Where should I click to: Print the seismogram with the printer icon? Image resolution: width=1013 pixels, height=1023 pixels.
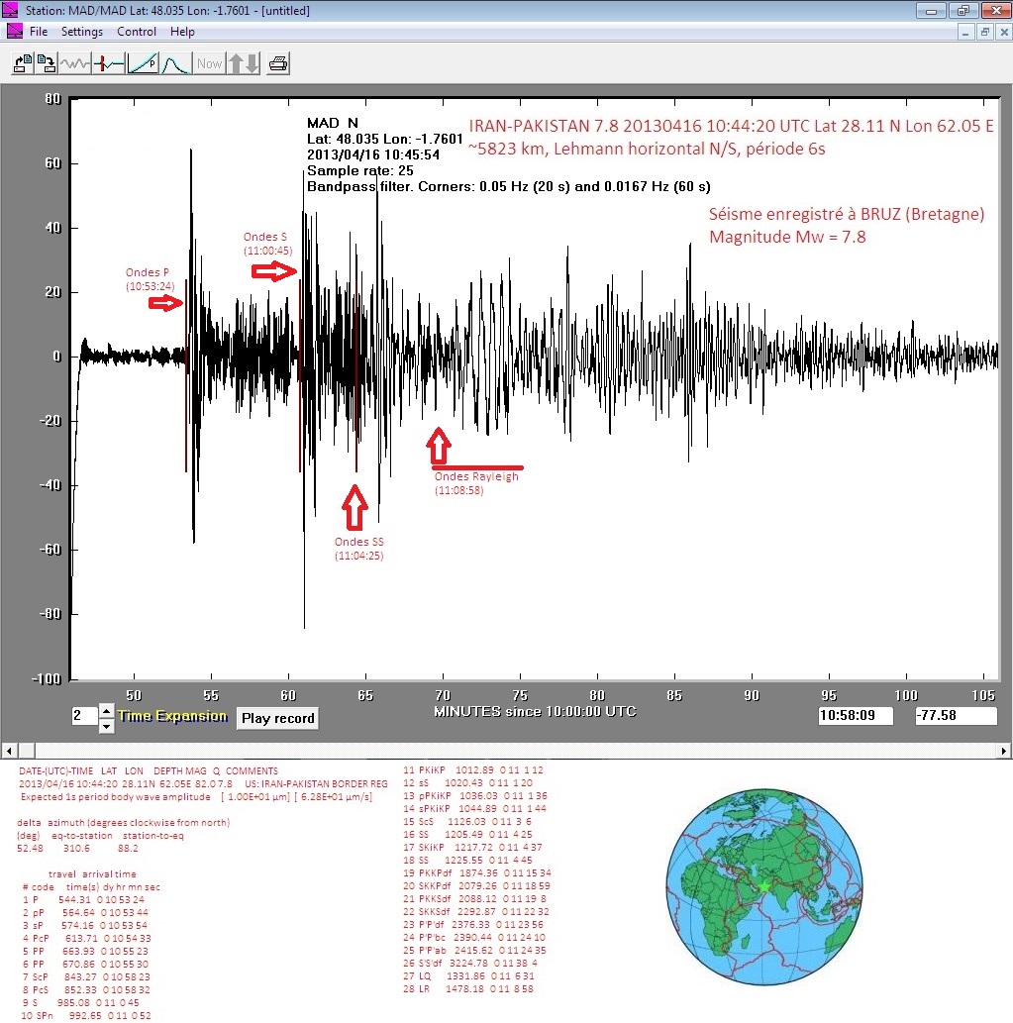tap(279, 64)
